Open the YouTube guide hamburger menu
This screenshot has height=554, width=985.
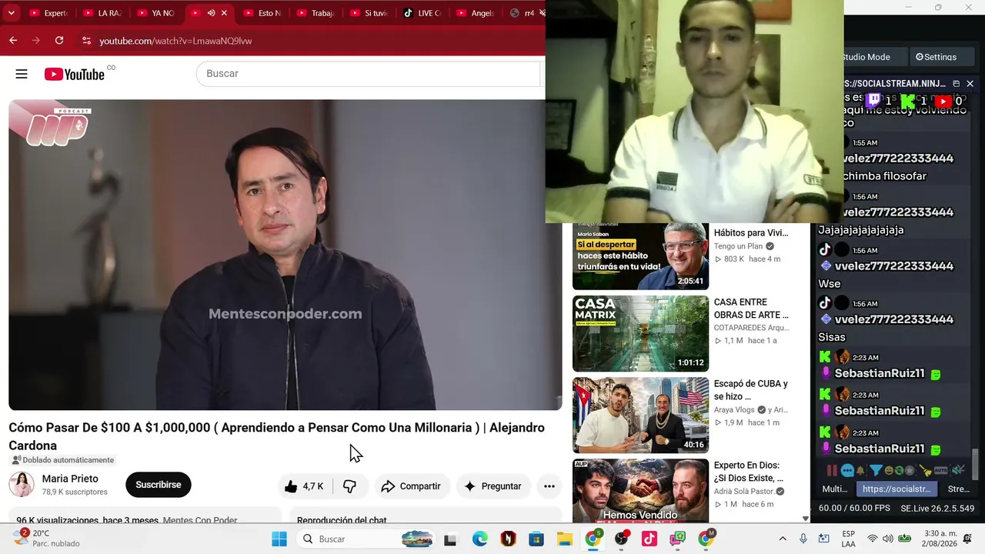tap(22, 74)
